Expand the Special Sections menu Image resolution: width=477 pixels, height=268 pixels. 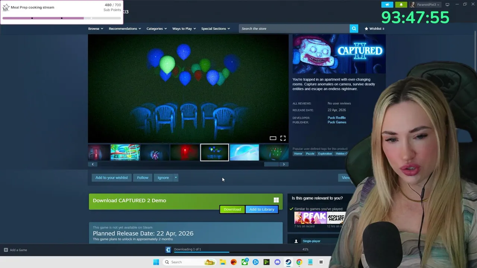[x=215, y=28]
